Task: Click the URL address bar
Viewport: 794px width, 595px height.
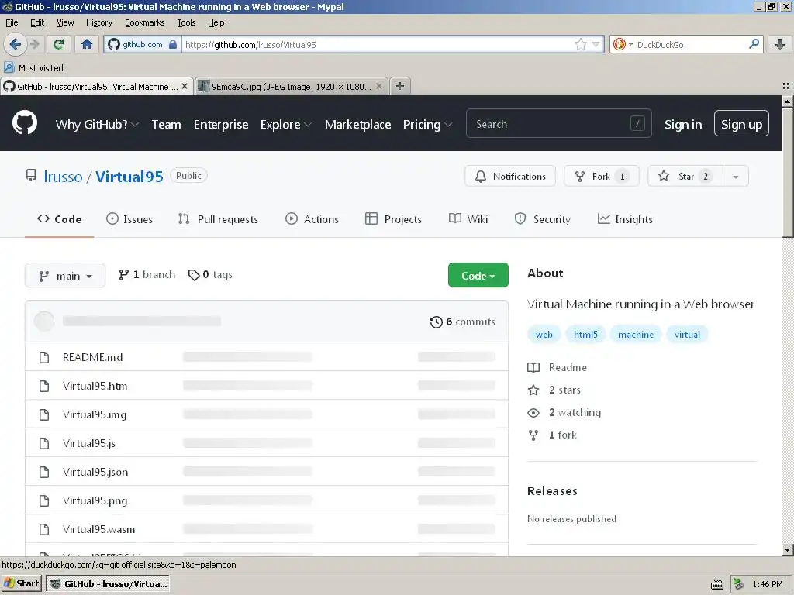Action: coord(378,44)
